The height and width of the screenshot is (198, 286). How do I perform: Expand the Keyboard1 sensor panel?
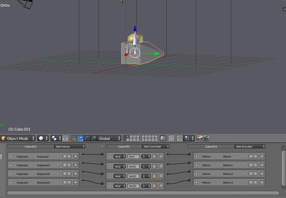pos(11,165)
